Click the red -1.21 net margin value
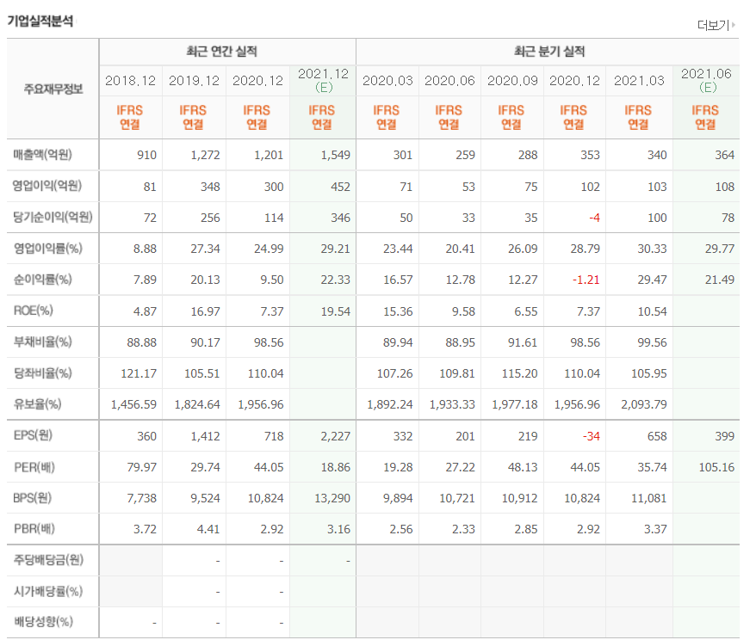The width and height of the screenshot is (756, 640). tap(586, 280)
